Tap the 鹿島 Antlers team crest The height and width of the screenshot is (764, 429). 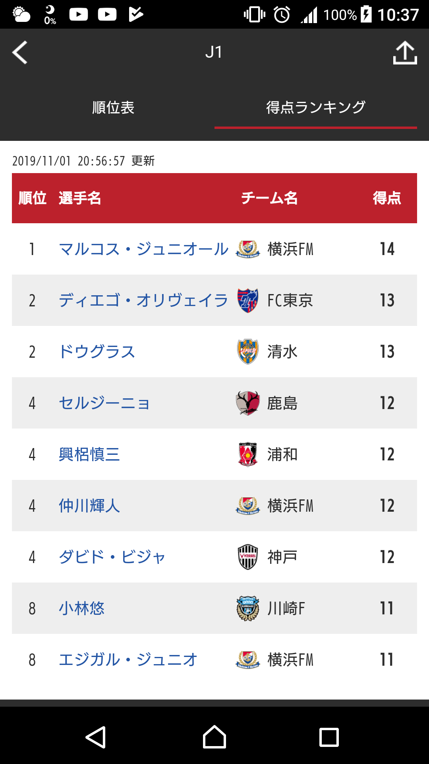248,403
